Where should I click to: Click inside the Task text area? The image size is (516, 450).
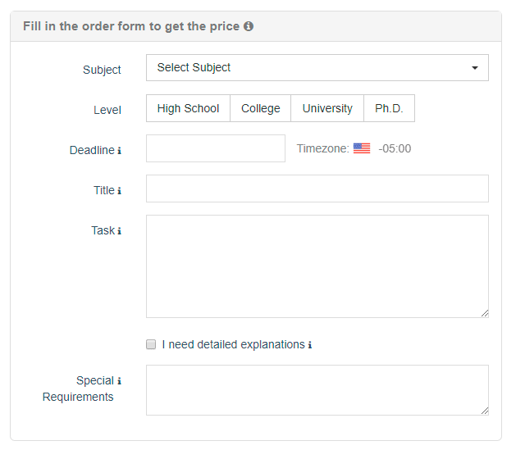click(x=317, y=266)
